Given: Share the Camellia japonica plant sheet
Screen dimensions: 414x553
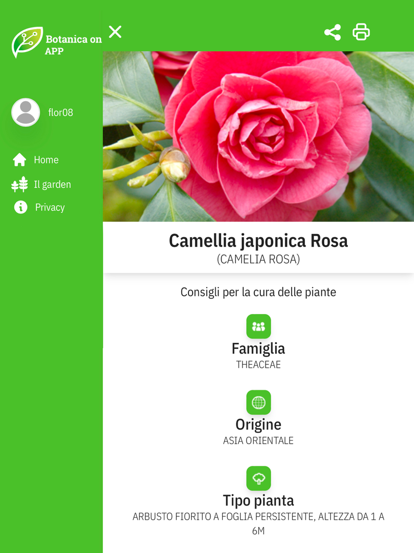Looking at the screenshot, I should pos(332,32).
